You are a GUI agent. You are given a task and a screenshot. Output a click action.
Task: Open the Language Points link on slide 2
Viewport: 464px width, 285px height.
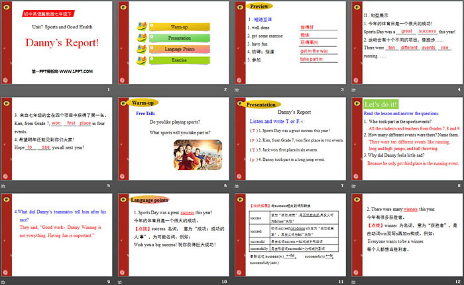(178, 50)
